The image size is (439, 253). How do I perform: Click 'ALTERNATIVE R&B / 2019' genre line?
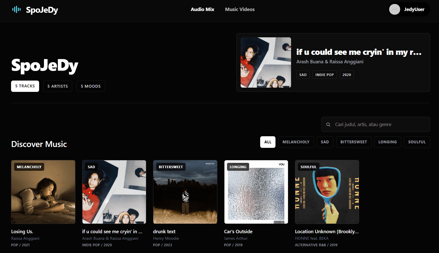pyautogui.click(x=316, y=245)
